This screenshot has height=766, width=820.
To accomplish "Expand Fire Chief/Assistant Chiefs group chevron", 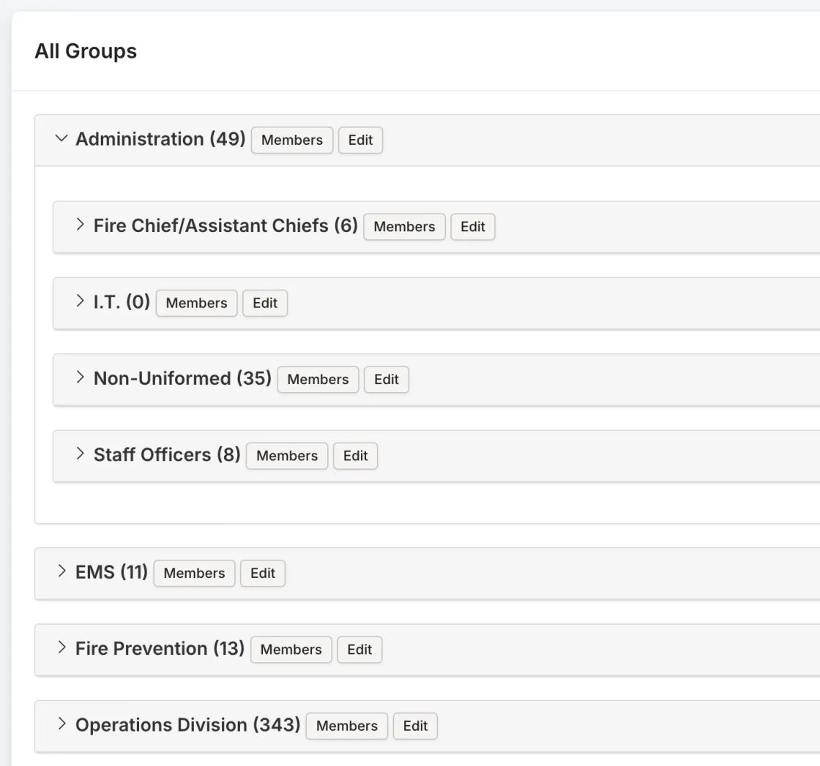I will pos(80,225).
